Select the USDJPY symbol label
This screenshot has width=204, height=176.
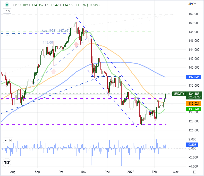pos(179,94)
